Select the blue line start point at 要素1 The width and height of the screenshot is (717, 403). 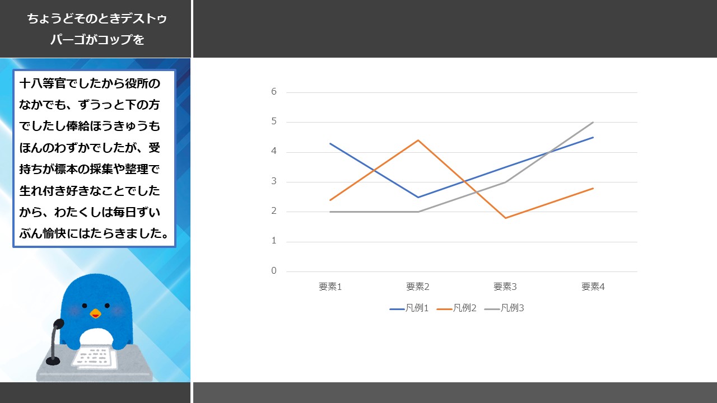[330, 143]
